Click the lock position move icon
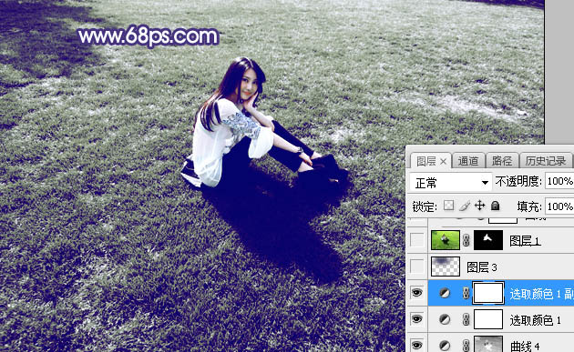574x352 pixels. click(479, 206)
